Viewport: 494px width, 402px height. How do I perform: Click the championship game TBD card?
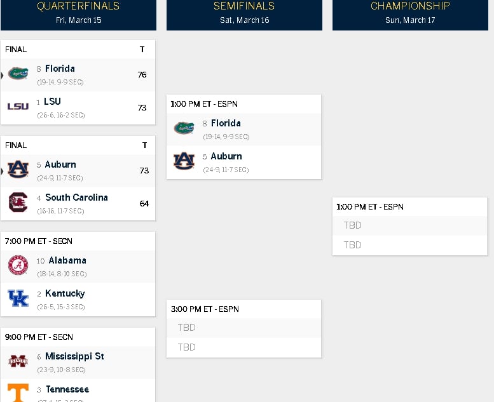pos(409,226)
